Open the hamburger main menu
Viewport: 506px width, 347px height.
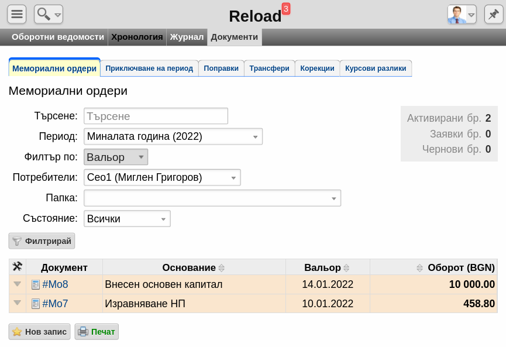tap(17, 14)
